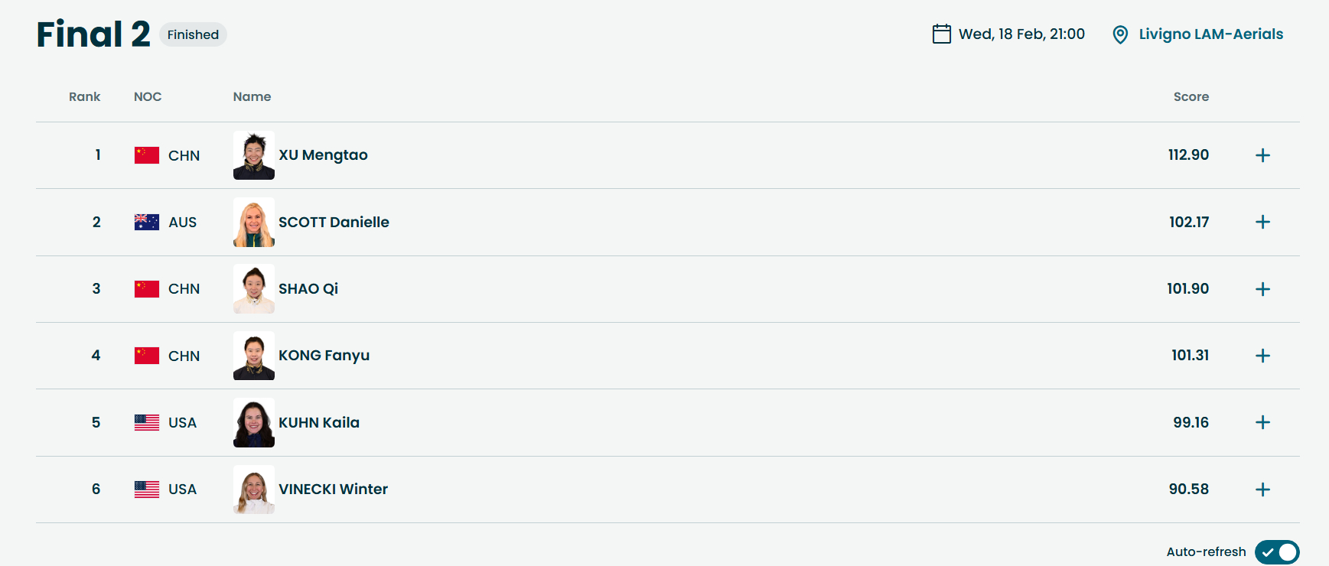Click USA flag in VINECKI Winter row
Viewport: 1329px width, 566px height.
(147, 490)
